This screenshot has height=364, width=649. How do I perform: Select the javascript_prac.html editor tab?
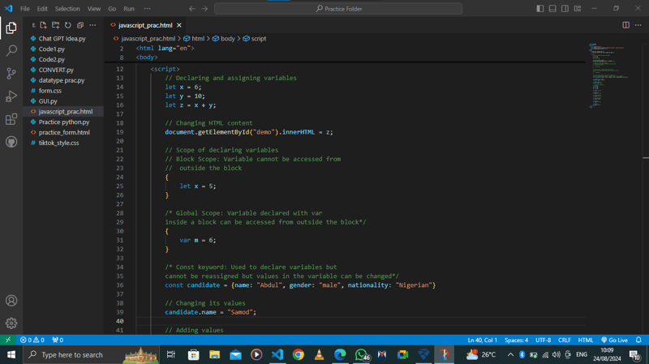pos(145,25)
